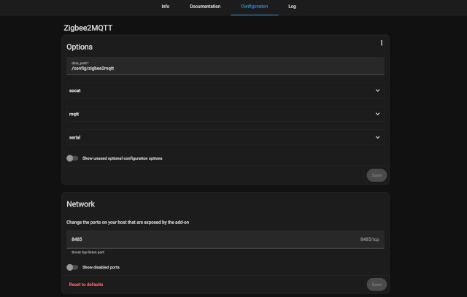Switch to the Info tab
Screen dimensions: 467x297
(x=166, y=7)
